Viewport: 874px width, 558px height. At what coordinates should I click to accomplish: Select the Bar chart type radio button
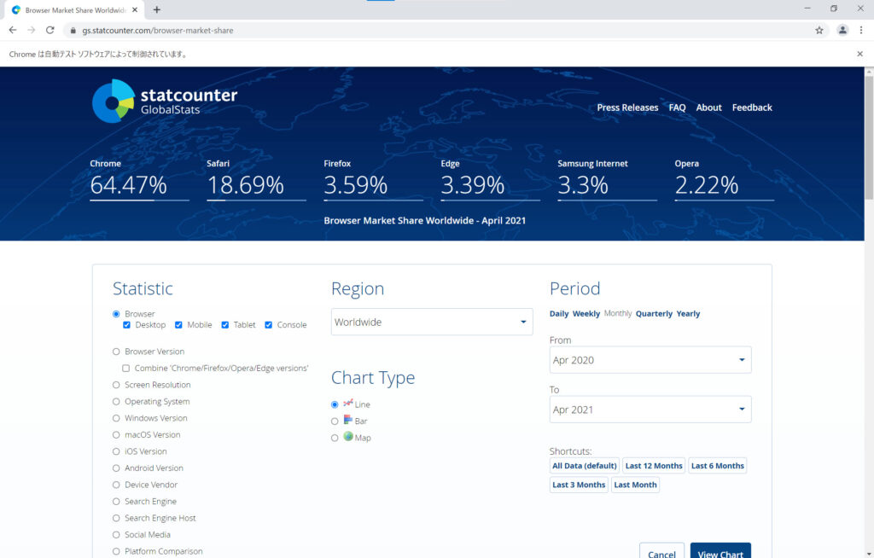335,421
